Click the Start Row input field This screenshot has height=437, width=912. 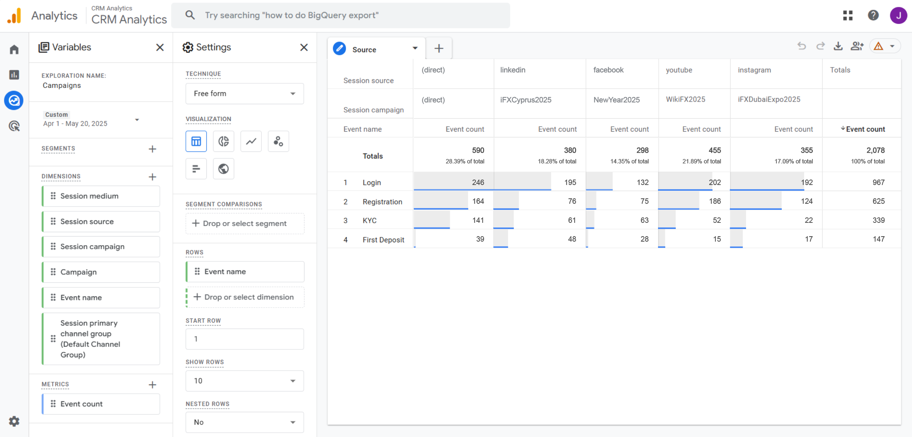(245, 339)
